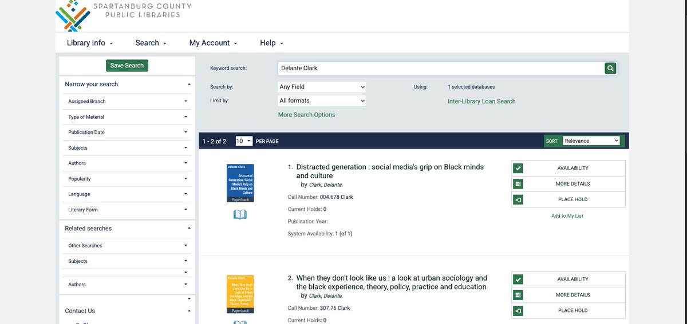Click the open book format icon under Distracted generation cover
This screenshot has width=687, height=324.
[x=240, y=215]
